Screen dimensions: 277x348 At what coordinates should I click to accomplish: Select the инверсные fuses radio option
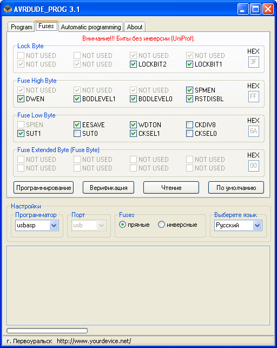click(x=161, y=225)
